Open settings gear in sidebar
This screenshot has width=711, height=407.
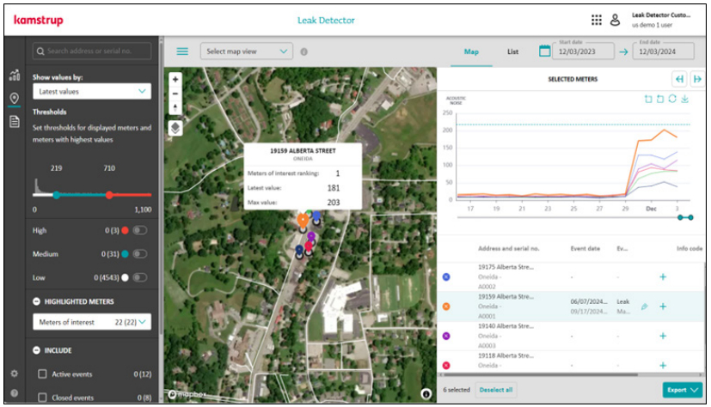click(x=15, y=374)
